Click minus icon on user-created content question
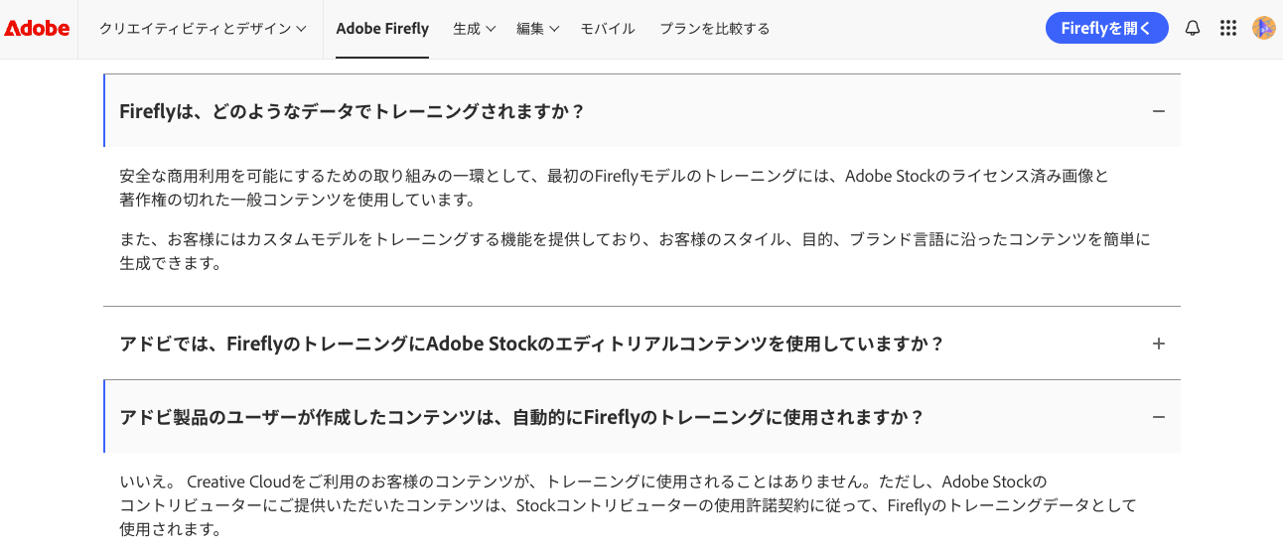 coord(1158,417)
